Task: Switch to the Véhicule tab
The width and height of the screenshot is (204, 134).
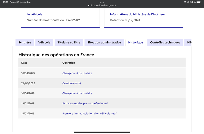Action: click(44, 42)
